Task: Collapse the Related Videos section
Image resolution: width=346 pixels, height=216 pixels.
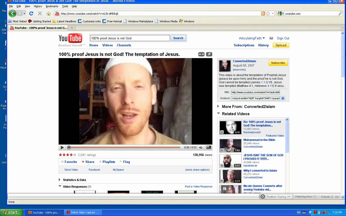Action: point(218,113)
